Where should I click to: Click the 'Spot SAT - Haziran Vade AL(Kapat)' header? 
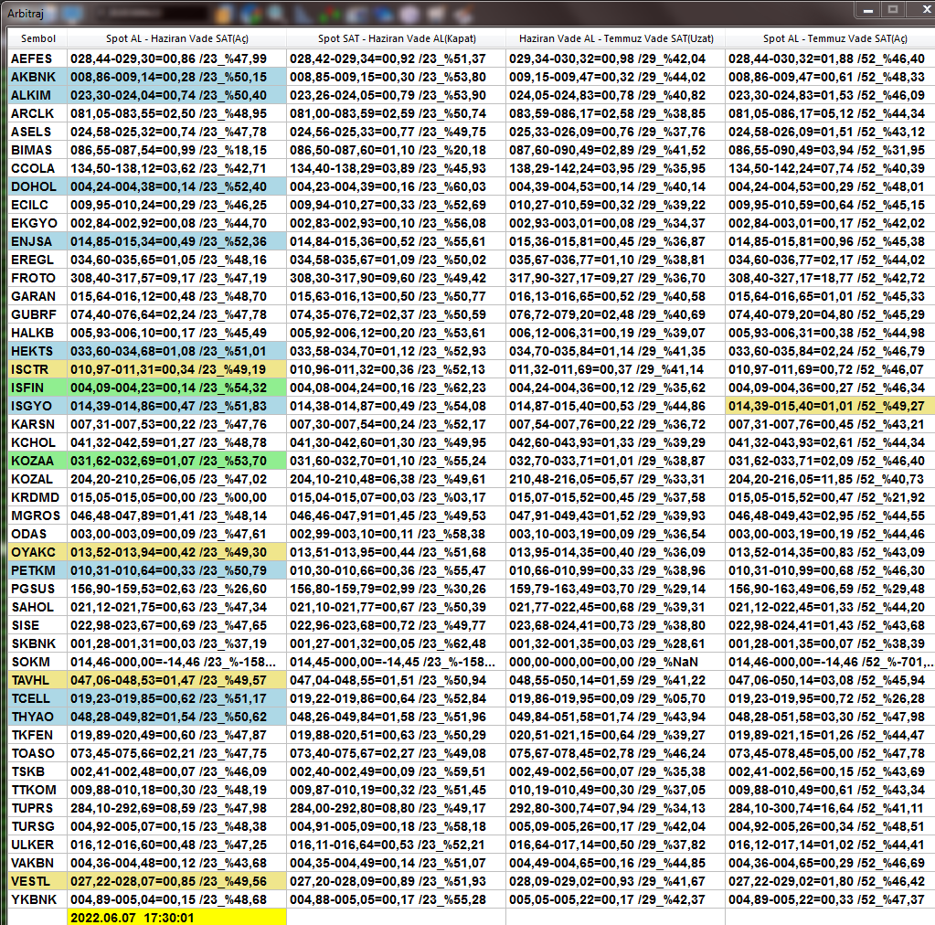(397, 38)
